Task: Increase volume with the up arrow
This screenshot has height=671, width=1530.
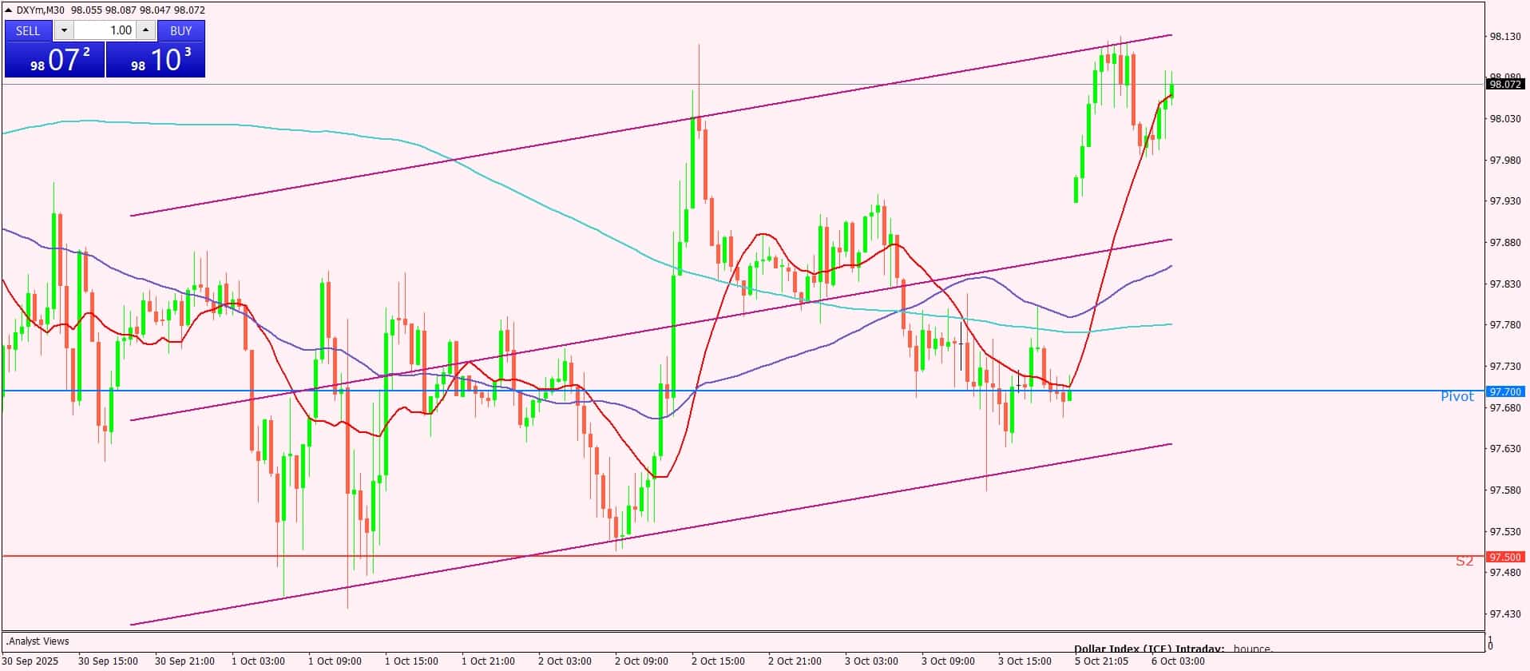Action: (x=145, y=30)
